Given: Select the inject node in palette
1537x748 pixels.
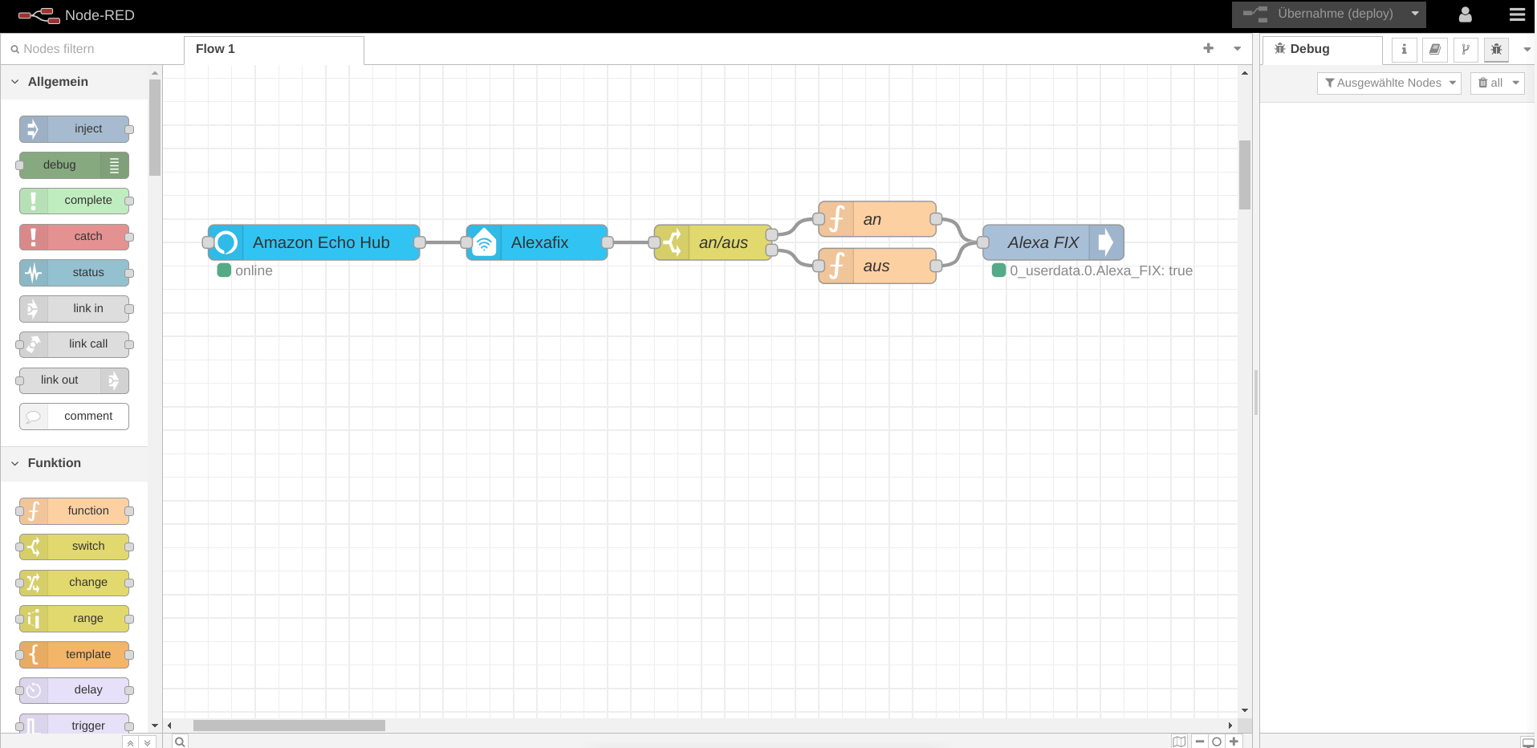Looking at the screenshot, I should [x=74, y=129].
